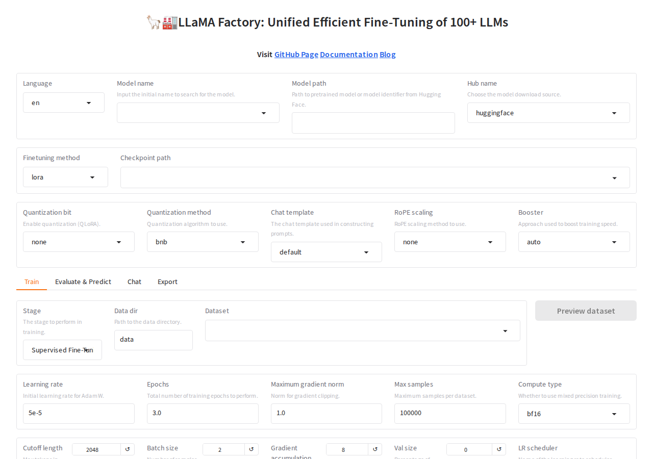The height and width of the screenshot is (459, 653).
Task: Expand the Dataset dropdown
Action: coord(363,330)
